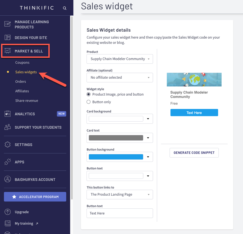Click the Design Your Site layout icon
Screen dimensions: 243x234
click(x=8, y=38)
